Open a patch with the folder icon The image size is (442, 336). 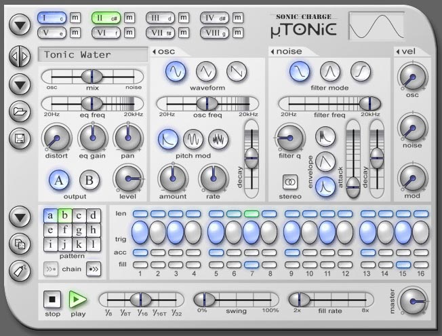pyautogui.click(x=20, y=111)
